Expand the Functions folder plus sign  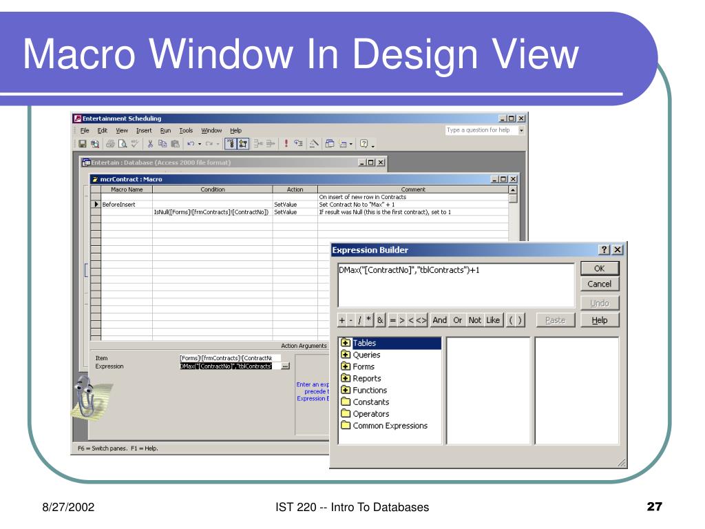click(346, 390)
